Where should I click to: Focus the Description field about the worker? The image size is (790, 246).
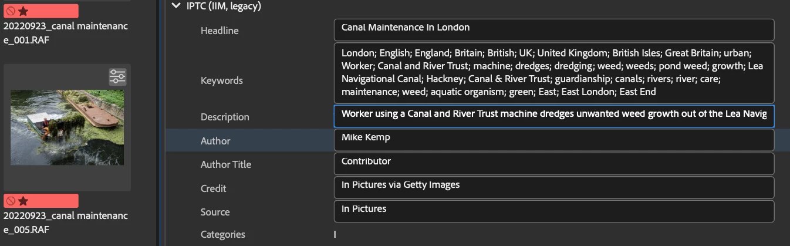coord(553,116)
